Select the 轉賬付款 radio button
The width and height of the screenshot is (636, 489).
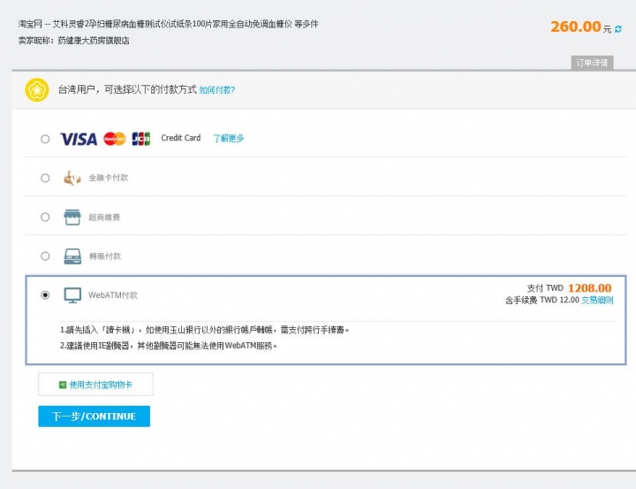[x=45, y=256]
